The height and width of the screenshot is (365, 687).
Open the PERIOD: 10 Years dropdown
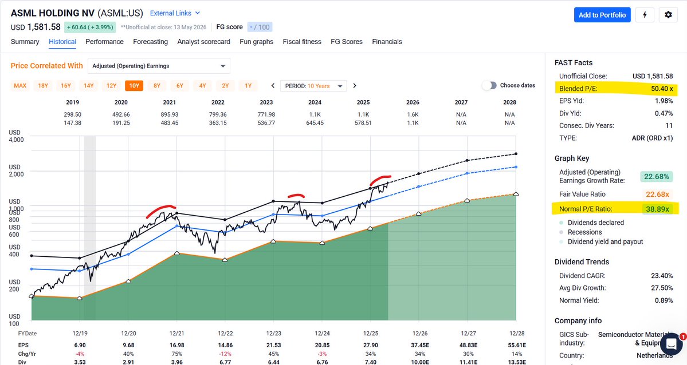click(314, 86)
